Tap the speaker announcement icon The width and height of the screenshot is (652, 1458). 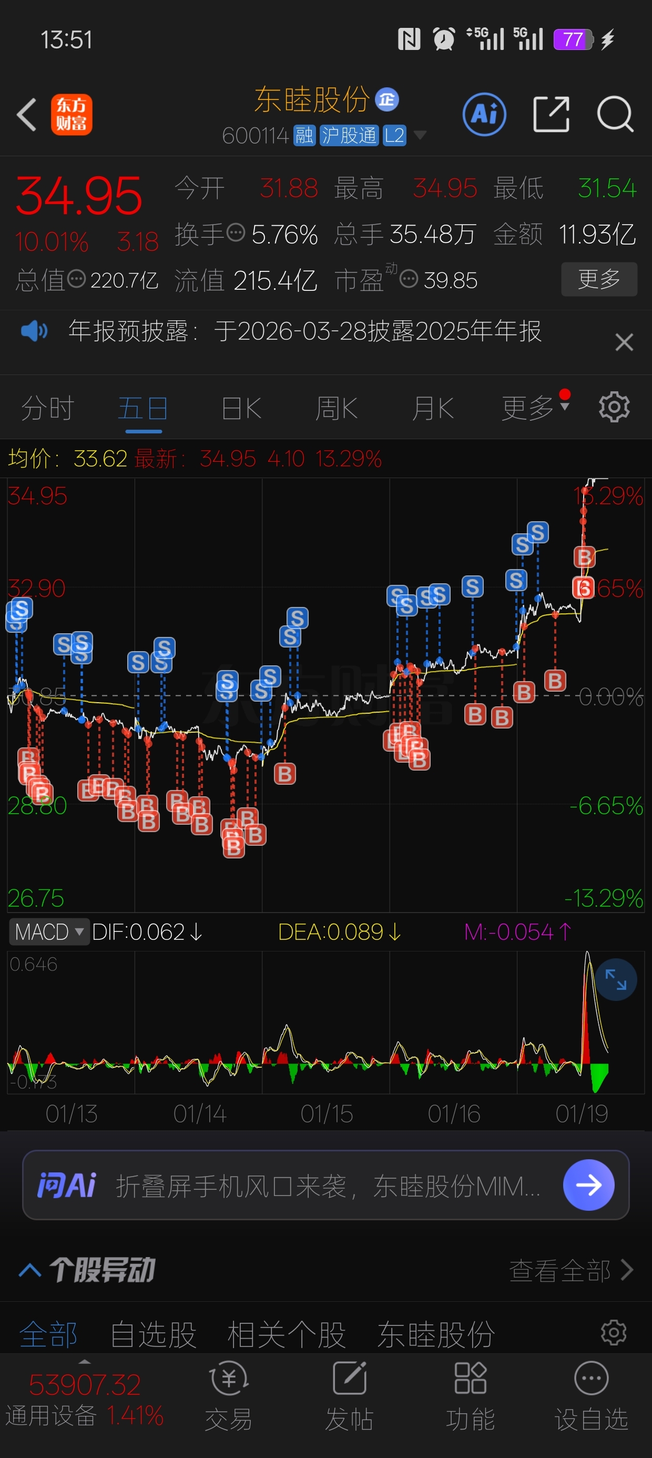[x=34, y=331]
